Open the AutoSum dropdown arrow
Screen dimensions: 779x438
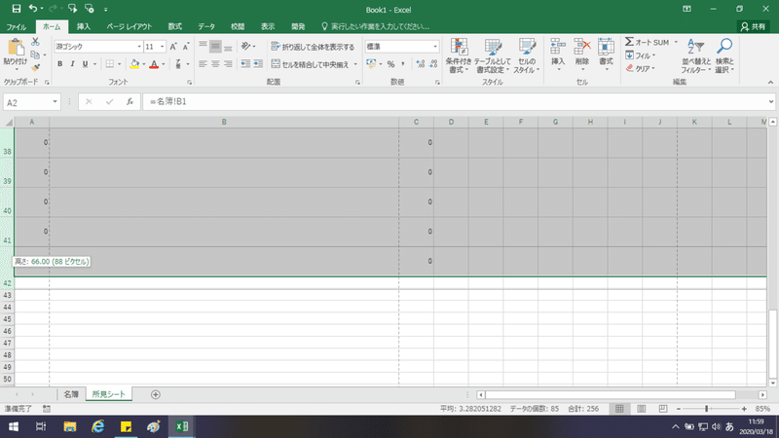pyautogui.click(x=676, y=42)
